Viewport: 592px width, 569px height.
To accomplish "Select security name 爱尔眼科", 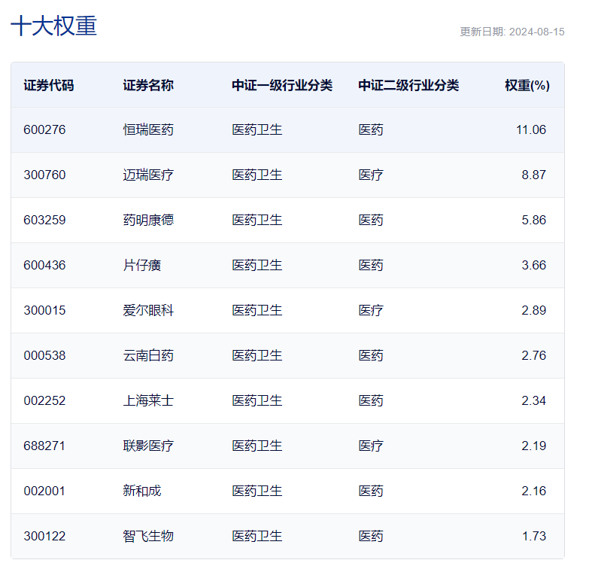I will [148, 310].
